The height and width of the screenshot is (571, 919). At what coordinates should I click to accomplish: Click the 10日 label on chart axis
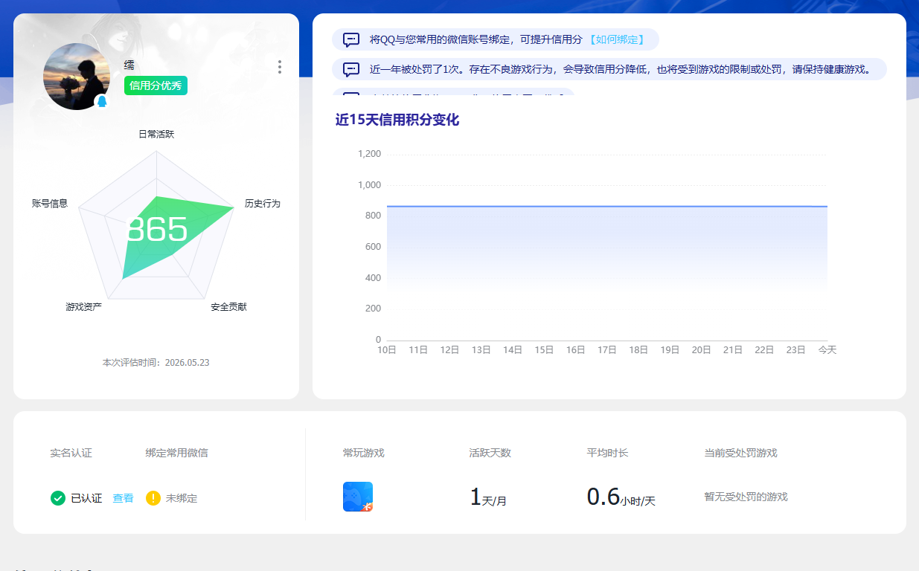387,349
